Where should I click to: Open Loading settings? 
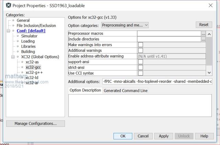tap(28, 41)
